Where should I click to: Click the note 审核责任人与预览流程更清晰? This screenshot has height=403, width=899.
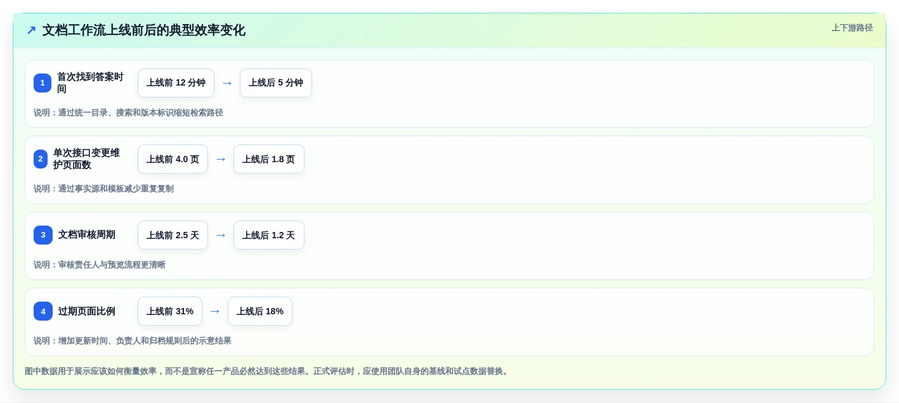(112, 265)
